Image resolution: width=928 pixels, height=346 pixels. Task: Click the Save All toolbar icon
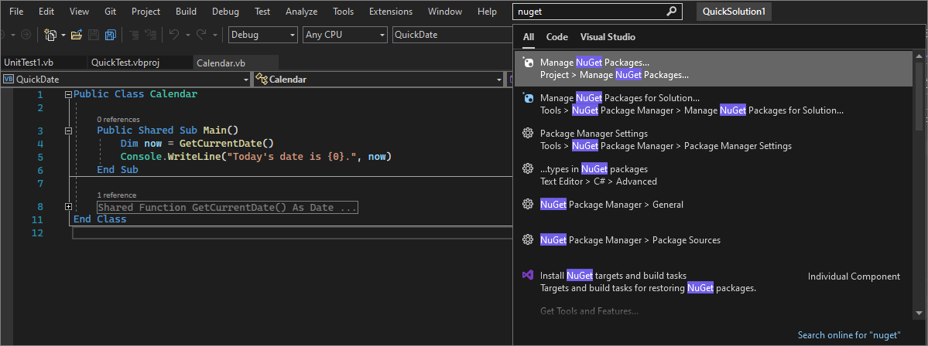point(110,35)
